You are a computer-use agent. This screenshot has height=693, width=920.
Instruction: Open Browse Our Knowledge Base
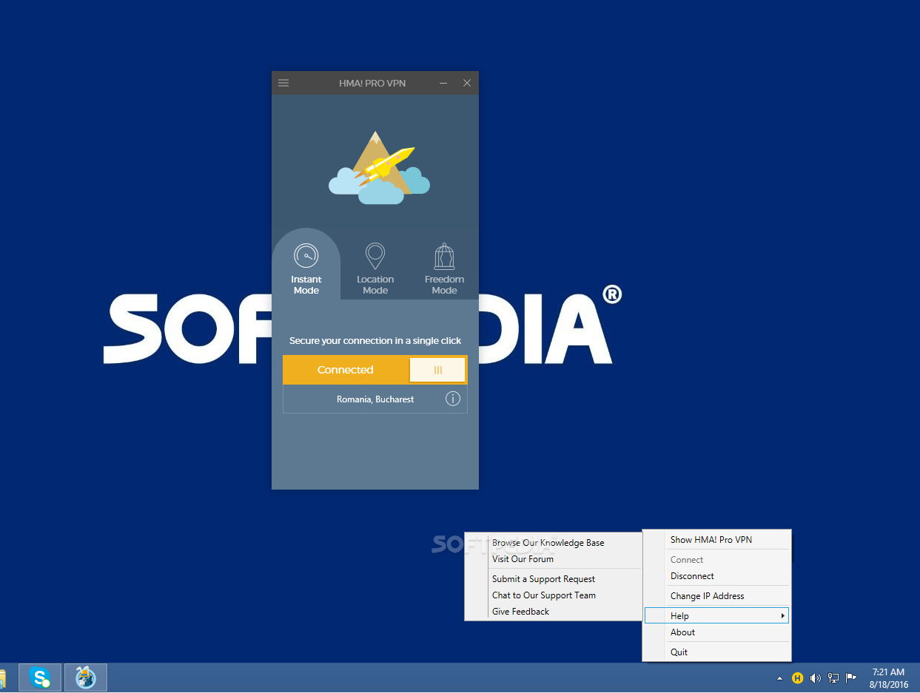[x=553, y=543]
